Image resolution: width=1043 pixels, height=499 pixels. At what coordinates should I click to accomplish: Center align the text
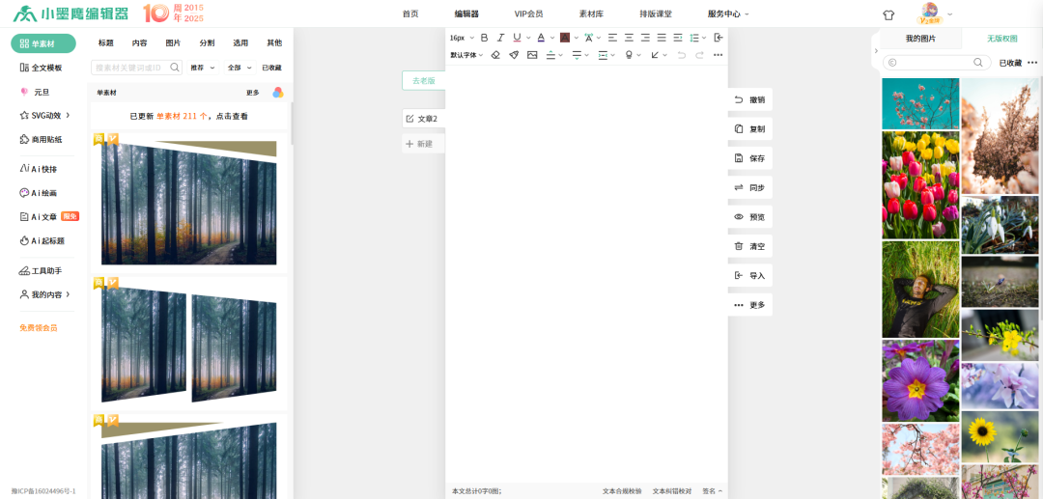coord(629,38)
